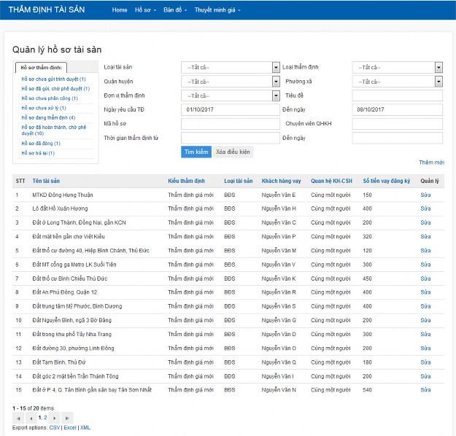Image resolution: width=456 pixels, height=436 pixels.
Task: Click the Xóa điều kiện button
Action: pos(233,152)
